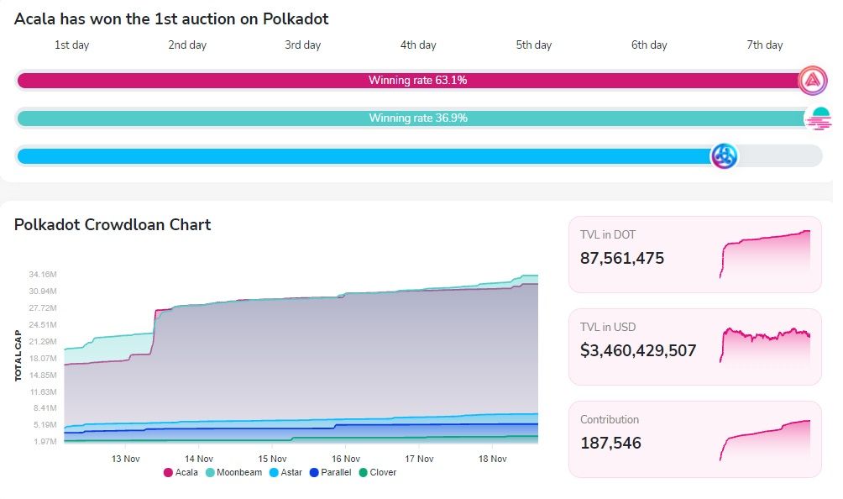The width and height of the screenshot is (843, 499).
Task: Click the Acala winning rate 63.1% bar
Action: pyautogui.click(x=417, y=81)
